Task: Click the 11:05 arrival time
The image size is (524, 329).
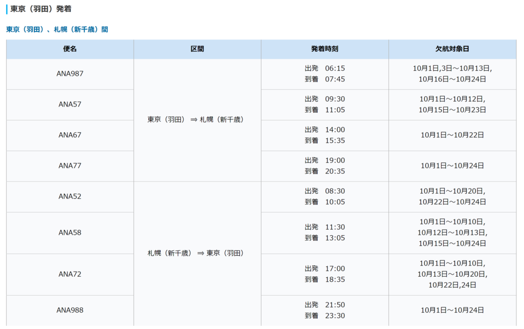Action: (335, 110)
